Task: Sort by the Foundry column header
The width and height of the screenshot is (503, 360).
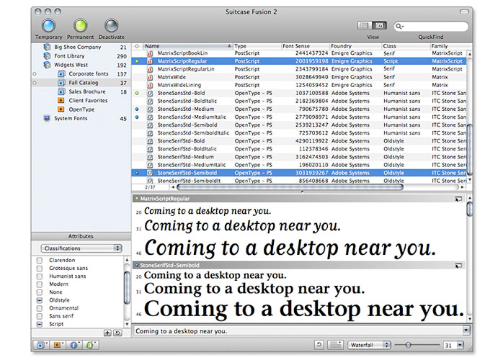Action: click(x=356, y=46)
